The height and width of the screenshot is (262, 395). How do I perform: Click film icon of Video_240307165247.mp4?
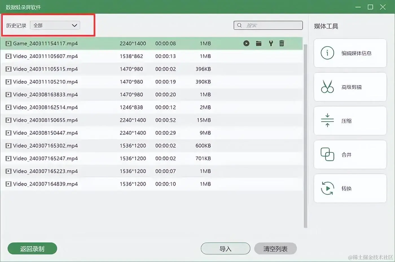pyautogui.click(x=8, y=159)
